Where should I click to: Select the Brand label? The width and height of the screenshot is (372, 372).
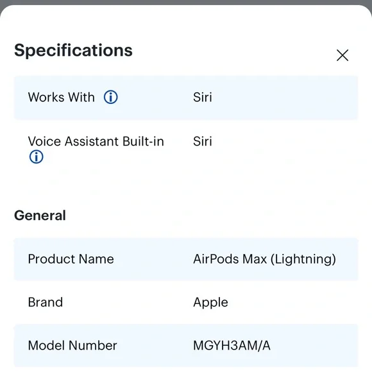click(46, 302)
